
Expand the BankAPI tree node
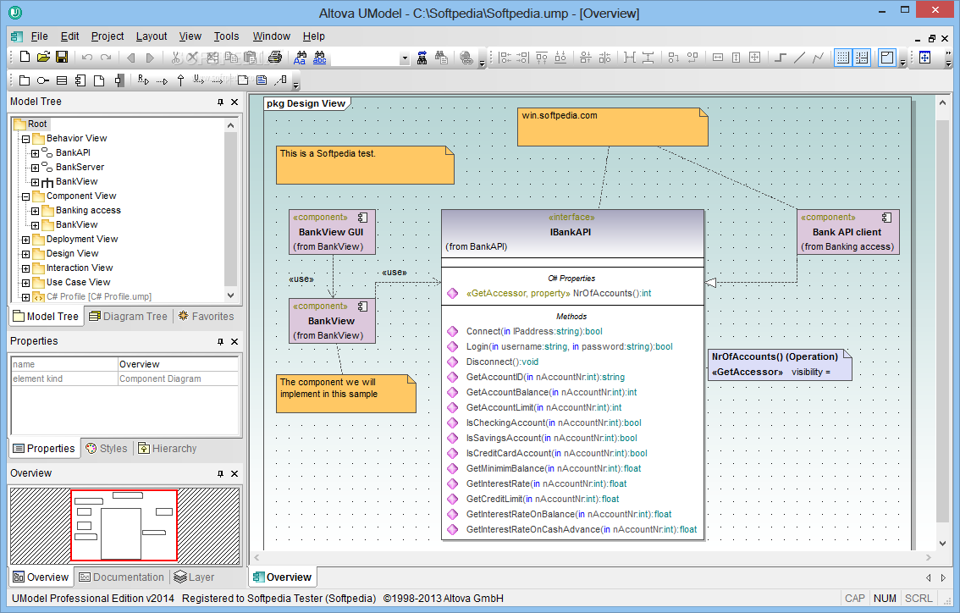35,153
